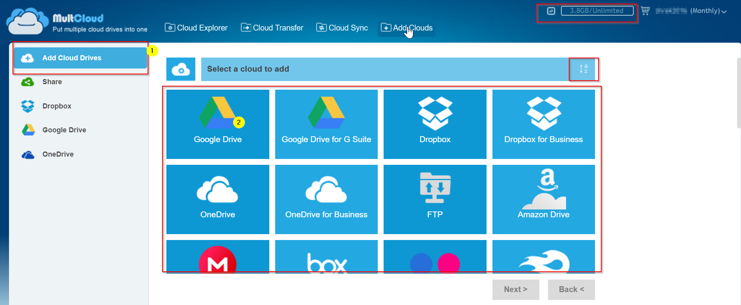
Task: Choose the Amazon Drive tile
Action: (544, 199)
